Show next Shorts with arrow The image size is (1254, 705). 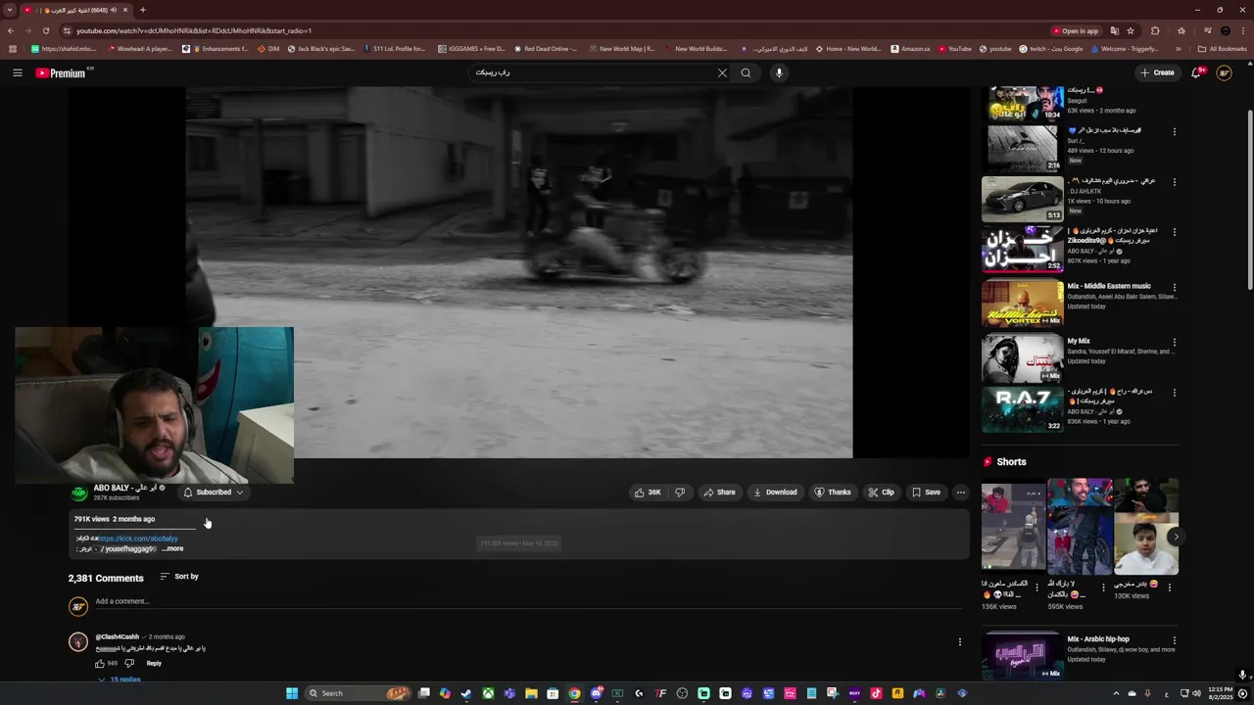[x=1176, y=537]
